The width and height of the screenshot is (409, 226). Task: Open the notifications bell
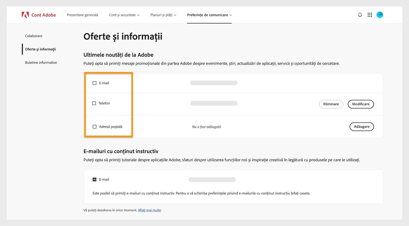(360, 14)
